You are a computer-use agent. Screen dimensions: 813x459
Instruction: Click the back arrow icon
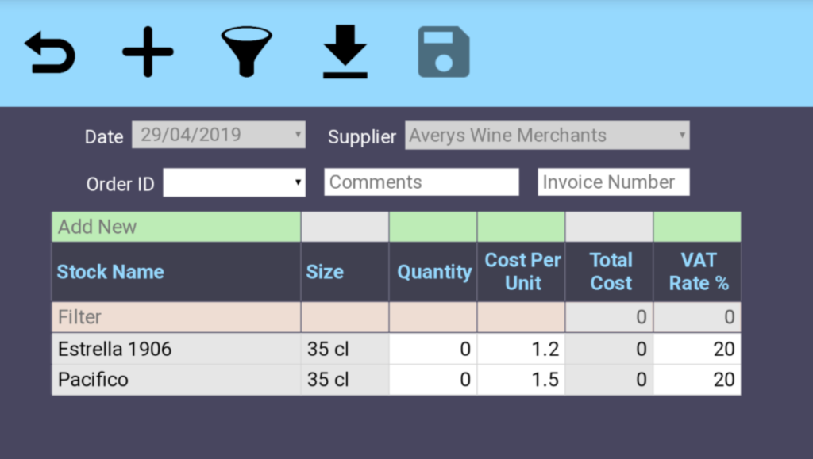tap(50, 53)
